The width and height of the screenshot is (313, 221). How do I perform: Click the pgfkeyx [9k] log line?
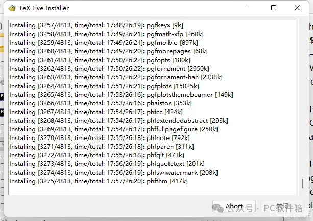tap(96, 25)
